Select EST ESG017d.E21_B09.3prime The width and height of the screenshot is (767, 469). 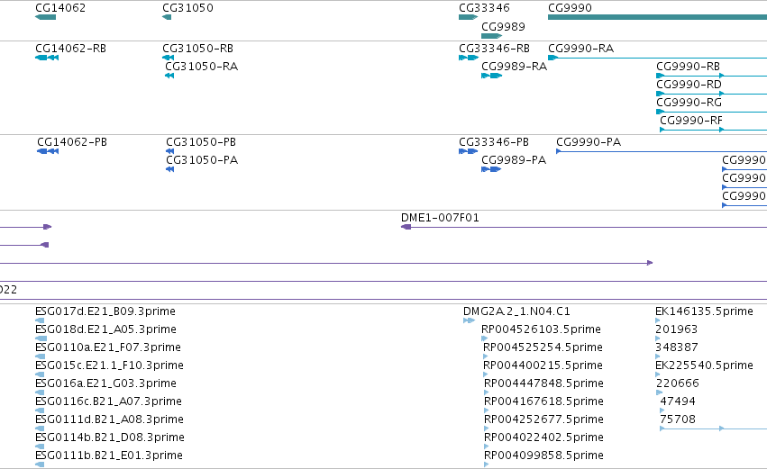[105, 311]
